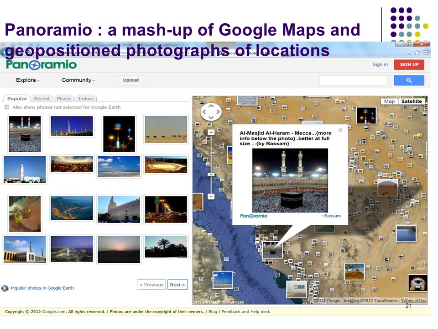The height and width of the screenshot is (329, 438).
Task: Open the blue dusk minarets thumbnail
Action: (x=72, y=126)
